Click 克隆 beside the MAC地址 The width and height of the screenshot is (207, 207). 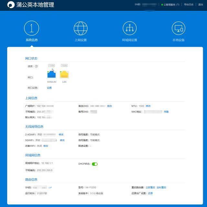[166, 112]
